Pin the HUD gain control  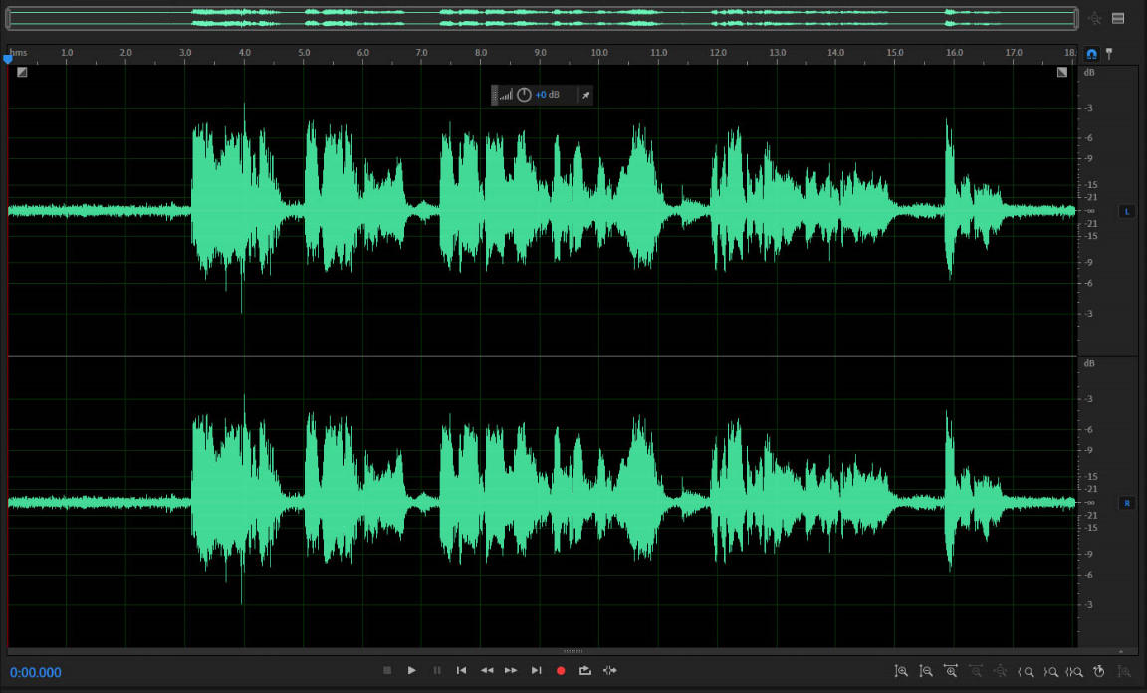(x=585, y=95)
